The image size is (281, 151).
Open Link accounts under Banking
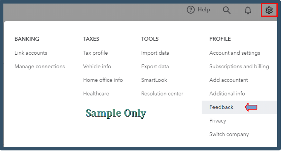(31, 53)
